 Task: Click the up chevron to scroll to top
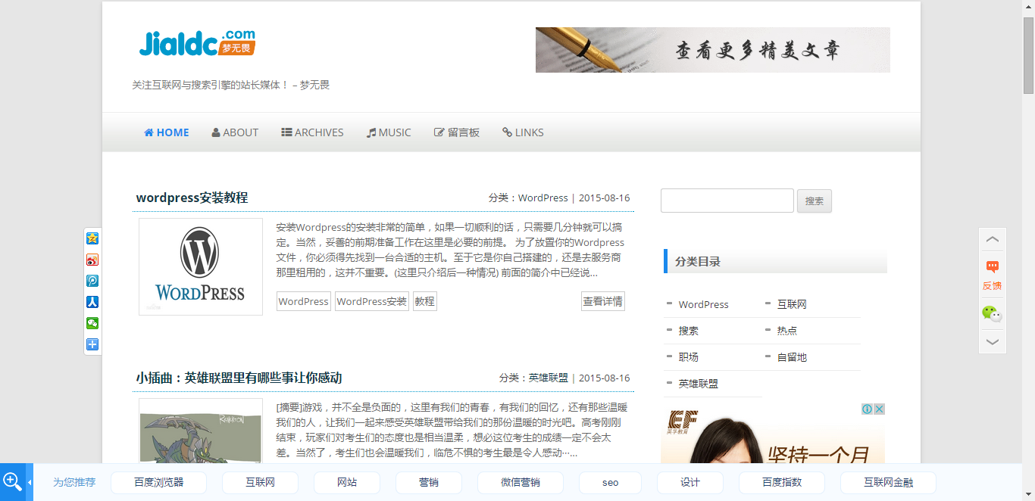click(x=992, y=239)
